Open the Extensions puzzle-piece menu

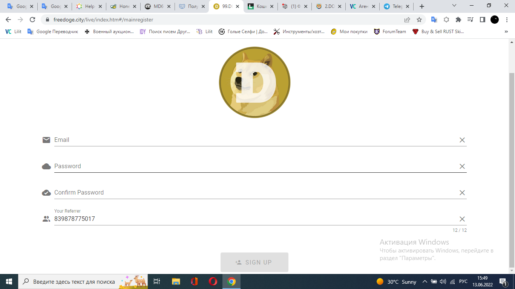click(x=458, y=20)
